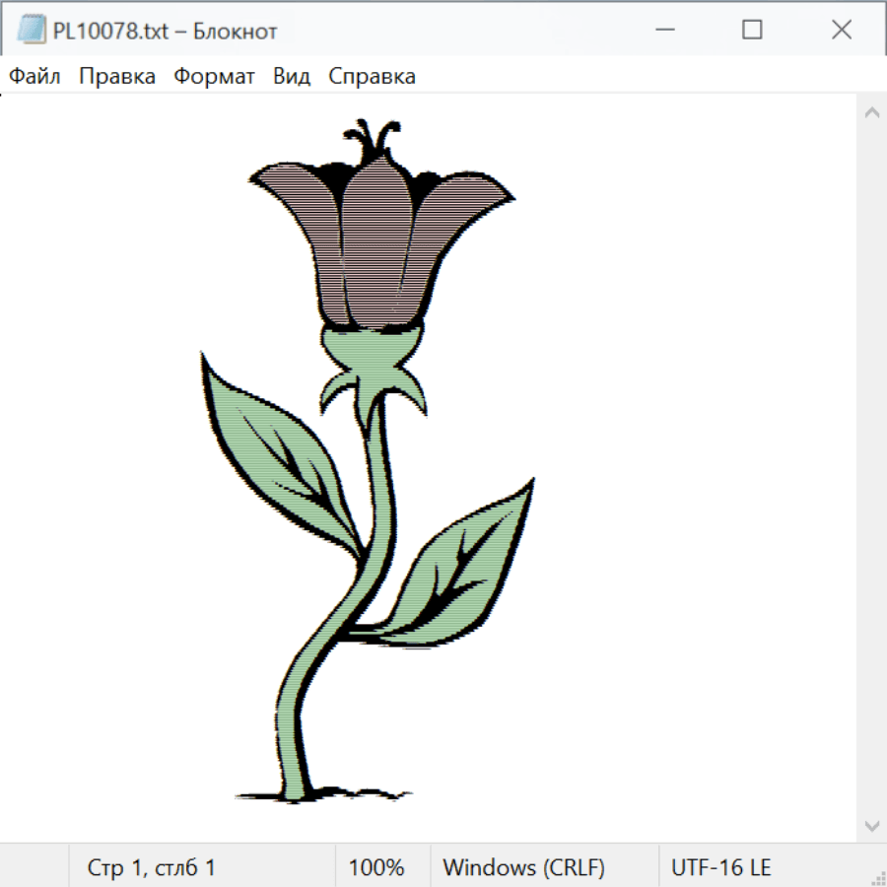The image size is (887, 887).
Task: Place cursor on the flower's brown petals
Action: [x=379, y=246]
